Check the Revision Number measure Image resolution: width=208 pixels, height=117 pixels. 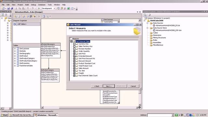pyautogui.click(x=74, y=49)
